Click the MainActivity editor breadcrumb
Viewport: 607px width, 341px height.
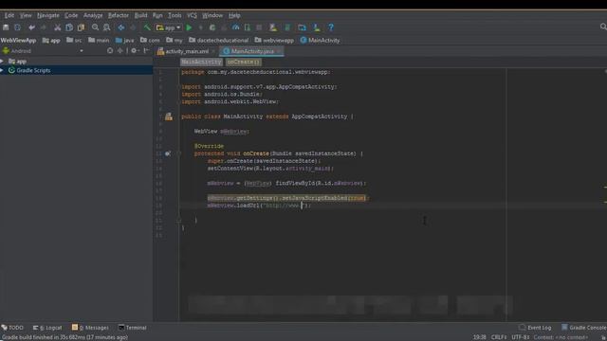coord(201,62)
